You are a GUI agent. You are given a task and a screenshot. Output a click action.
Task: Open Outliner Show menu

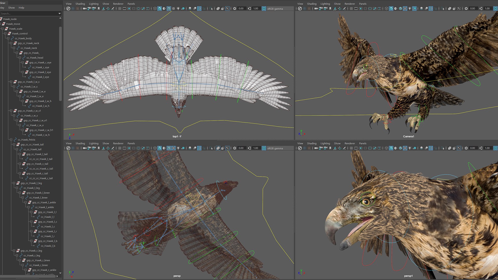(11, 8)
